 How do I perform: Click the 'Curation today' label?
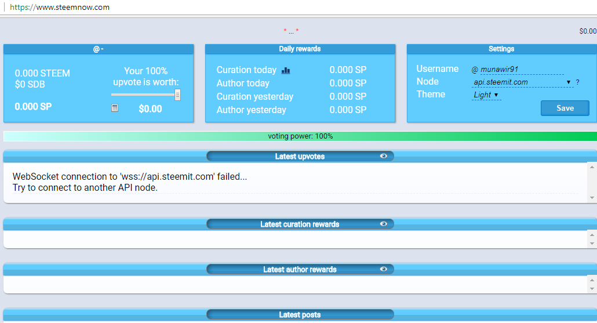click(x=246, y=70)
